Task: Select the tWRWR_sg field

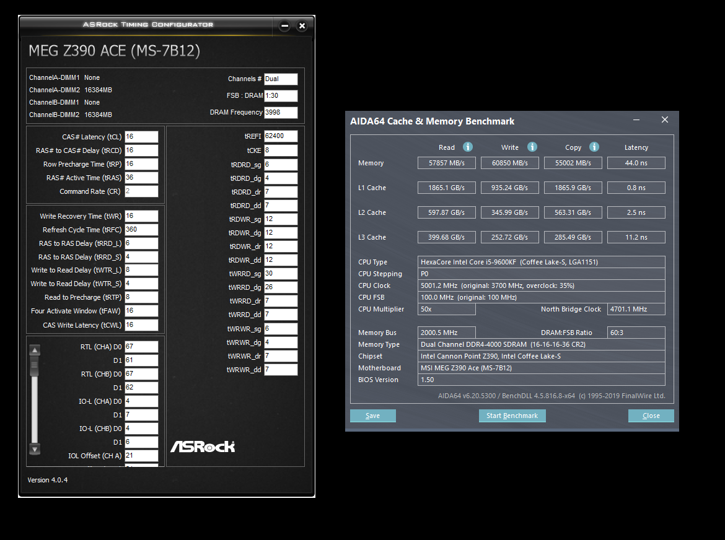Action: click(281, 329)
